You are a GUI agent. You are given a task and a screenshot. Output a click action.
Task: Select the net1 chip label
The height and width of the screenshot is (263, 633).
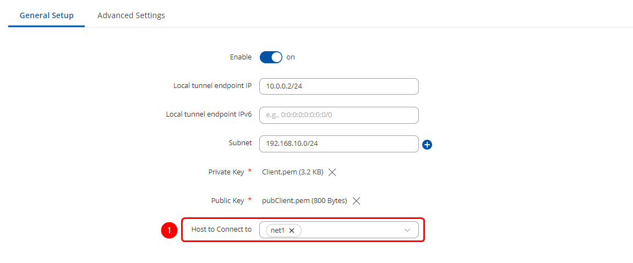pyautogui.click(x=278, y=231)
